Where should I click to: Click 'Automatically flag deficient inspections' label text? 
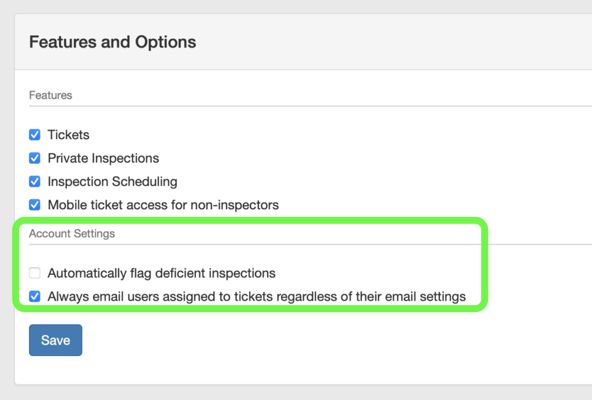coord(161,273)
